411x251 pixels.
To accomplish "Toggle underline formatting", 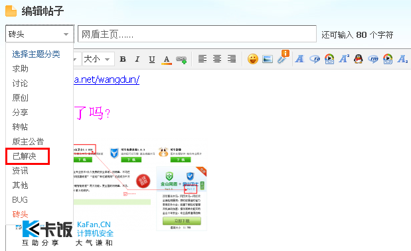I will tap(152, 59).
